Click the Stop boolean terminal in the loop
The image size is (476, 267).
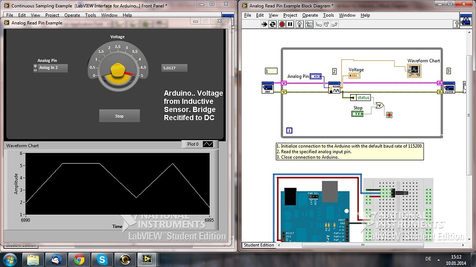click(x=357, y=114)
